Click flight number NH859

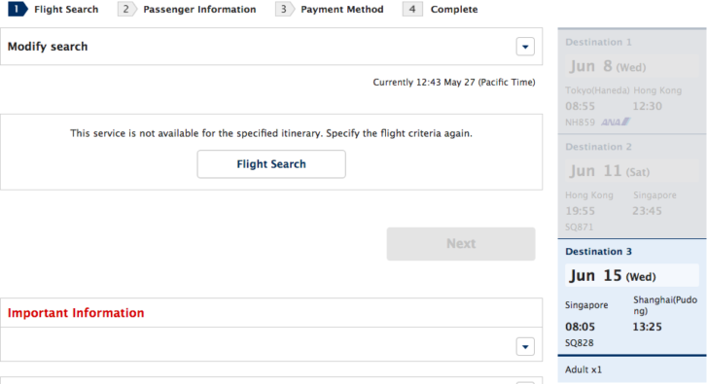[x=580, y=122]
